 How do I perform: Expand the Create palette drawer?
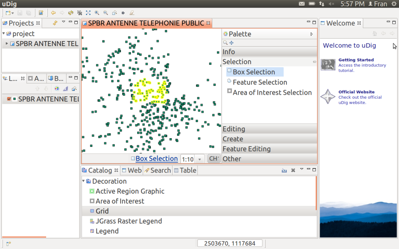click(269, 139)
